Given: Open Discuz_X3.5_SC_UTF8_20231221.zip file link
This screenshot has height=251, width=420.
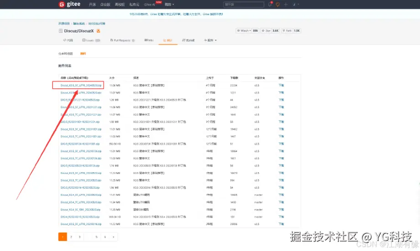Looking at the screenshot, I should 81,107.
